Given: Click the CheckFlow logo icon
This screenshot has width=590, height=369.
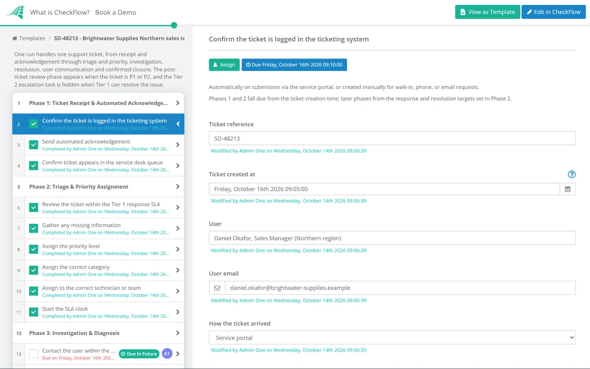Looking at the screenshot, I should 14,12.
